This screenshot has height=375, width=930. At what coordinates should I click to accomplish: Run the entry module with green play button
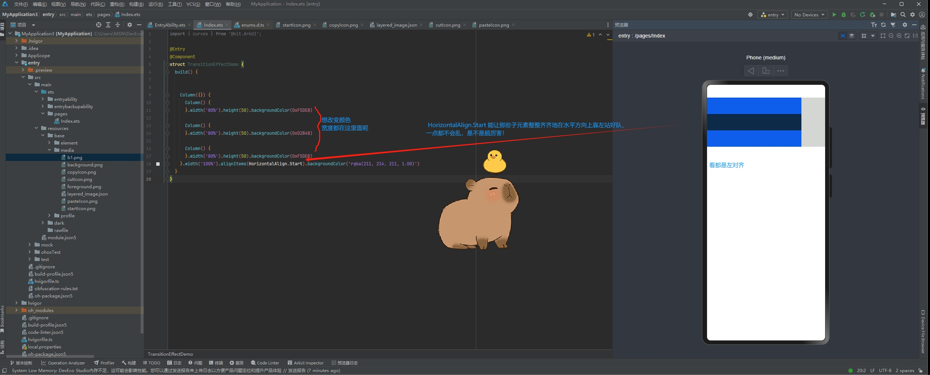click(x=834, y=15)
